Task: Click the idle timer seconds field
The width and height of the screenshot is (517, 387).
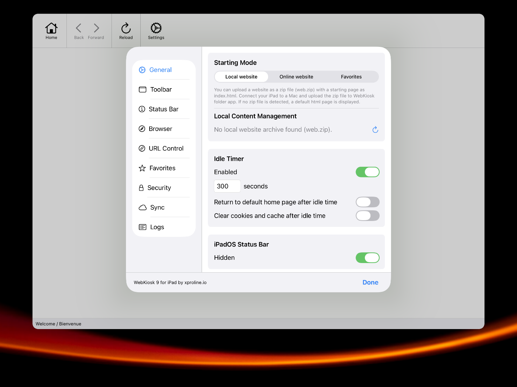Action: click(227, 186)
